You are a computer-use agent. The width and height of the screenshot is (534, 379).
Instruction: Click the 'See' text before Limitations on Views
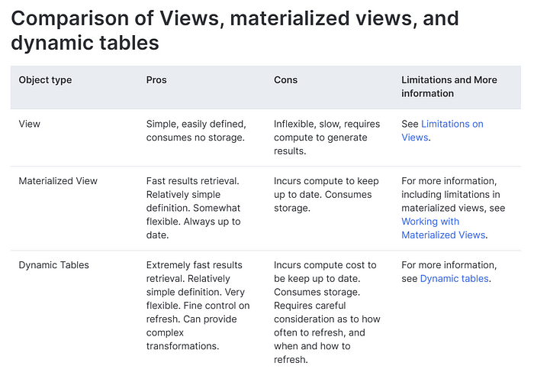pyautogui.click(x=410, y=125)
